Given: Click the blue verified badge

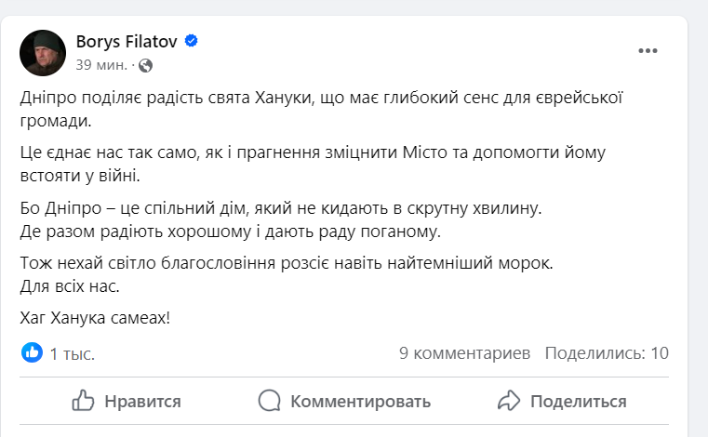Looking at the screenshot, I should pos(192,41).
